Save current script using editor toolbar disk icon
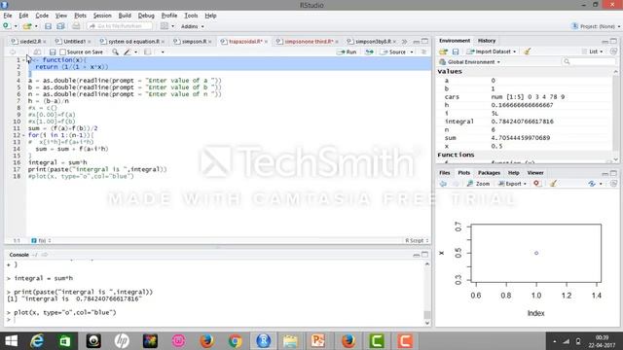623x350 pixels. [x=53, y=52]
